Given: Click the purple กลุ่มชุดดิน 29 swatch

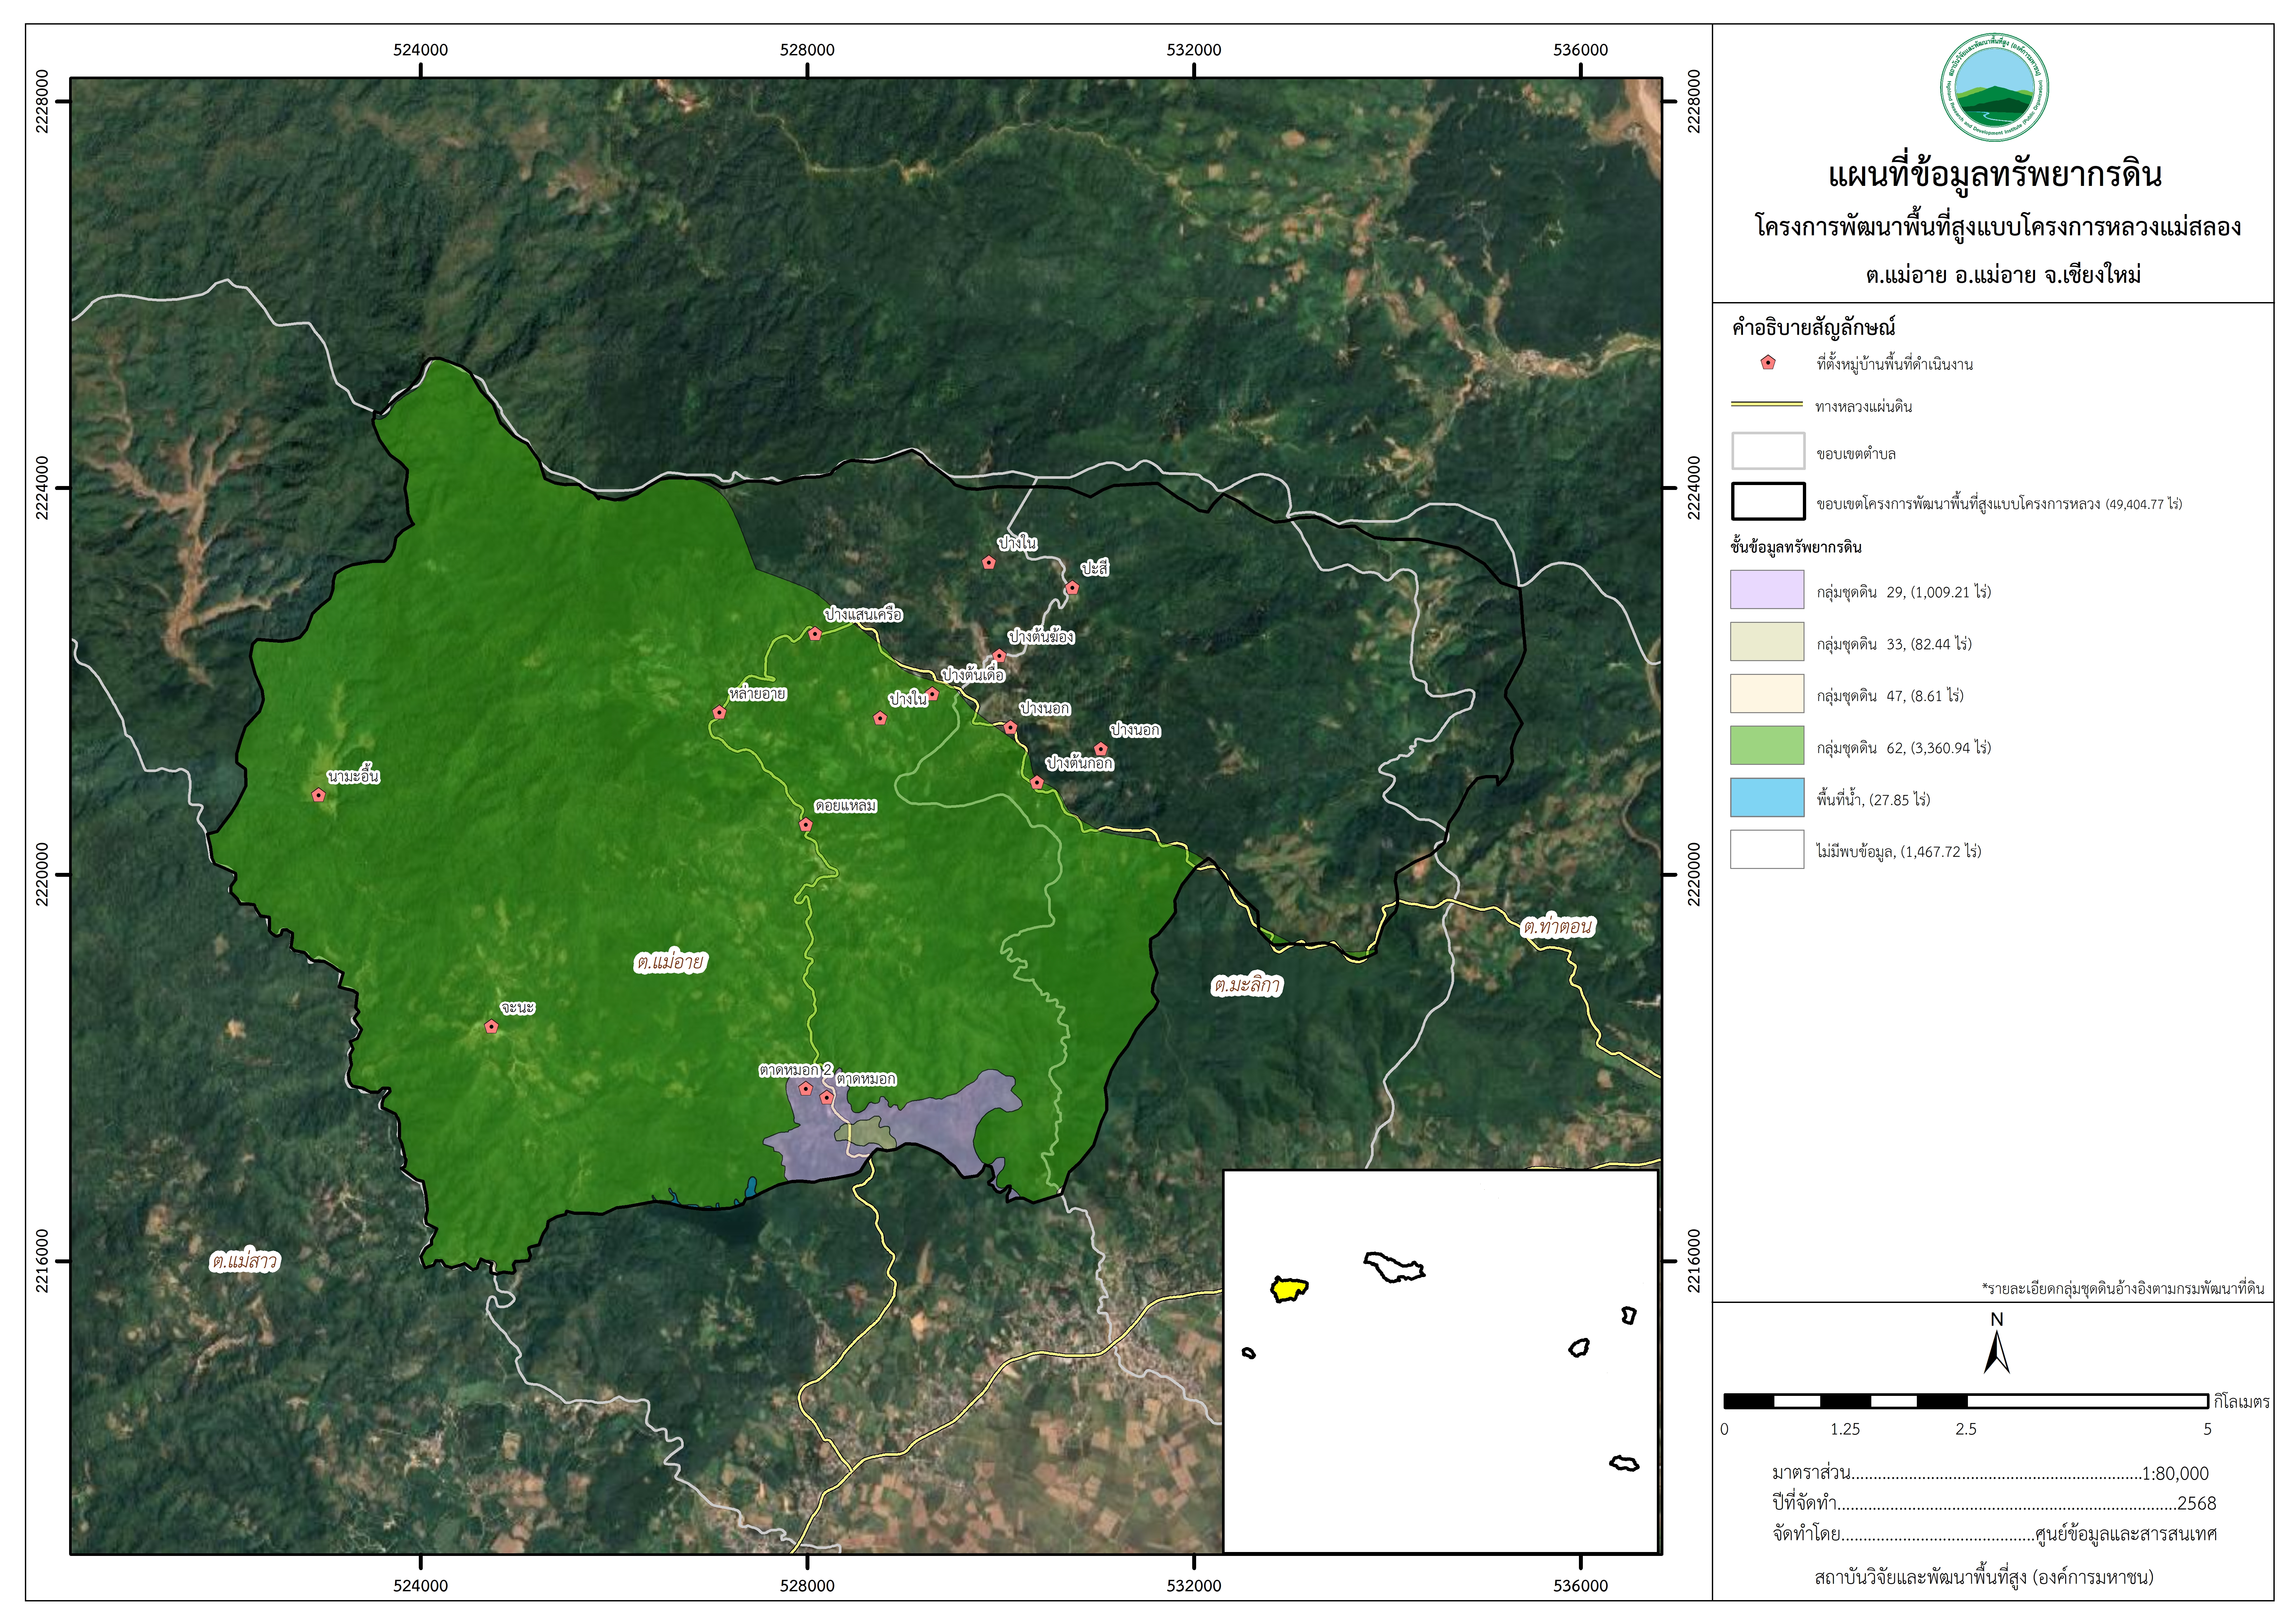Looking at the screenshot, I should (1768, 590).
